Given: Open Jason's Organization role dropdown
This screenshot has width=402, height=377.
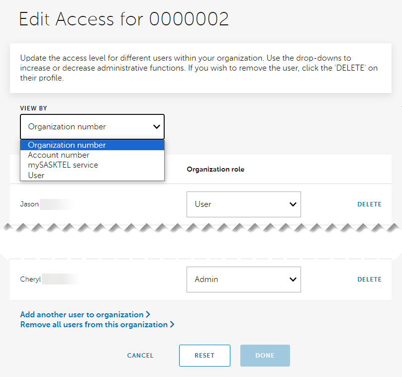Looking at the screenshot, I should point(243,204).
